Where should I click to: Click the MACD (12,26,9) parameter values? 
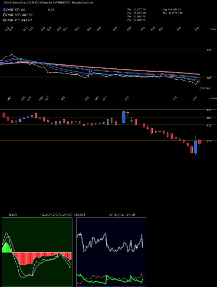[x=59, y=215]
